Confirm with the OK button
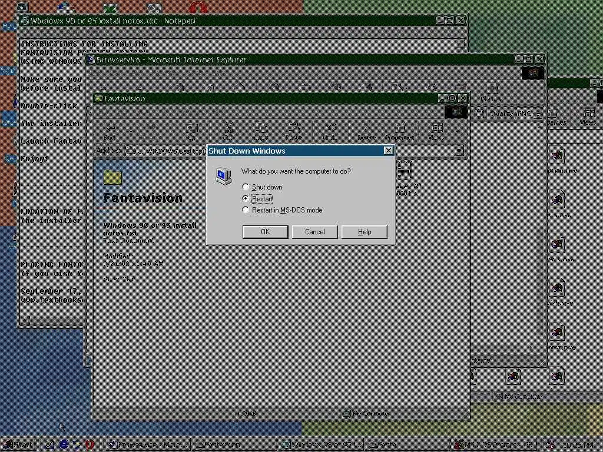603x452 pixels. click(266, 232)
